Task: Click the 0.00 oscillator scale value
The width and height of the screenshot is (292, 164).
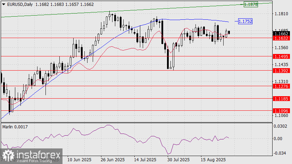Action: pos(278,139)
